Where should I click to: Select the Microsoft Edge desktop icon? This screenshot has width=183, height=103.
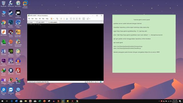[3, 91]
